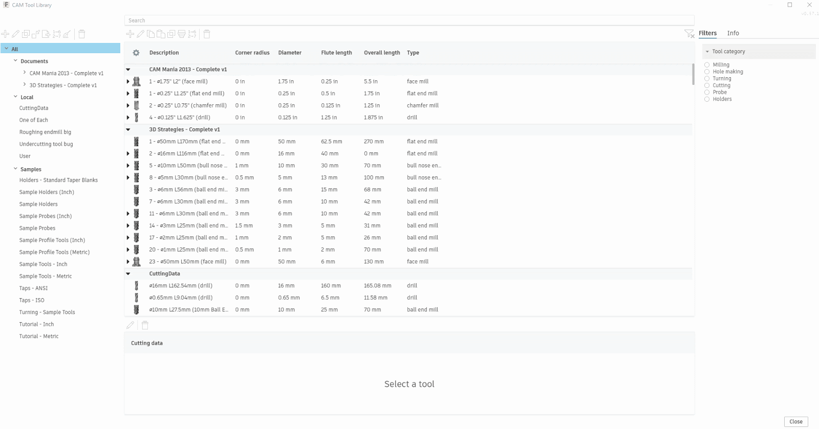Open the Sample Holders (Inch) library
The height and width of the screenshot is (429, 819).
point(47,192)
